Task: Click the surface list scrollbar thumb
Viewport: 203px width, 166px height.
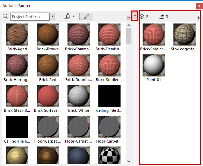Action: point(129,36)
